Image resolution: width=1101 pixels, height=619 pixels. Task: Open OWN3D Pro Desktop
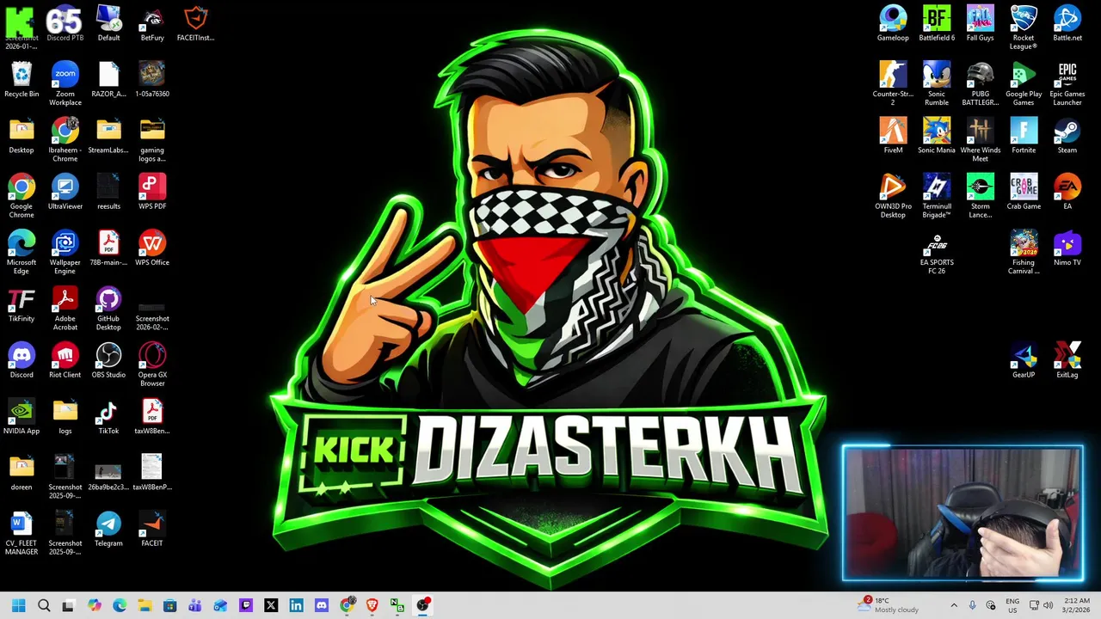click(x=893, y=195)
